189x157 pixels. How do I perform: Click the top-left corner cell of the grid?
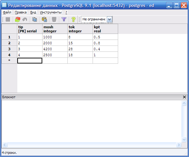click(9, 29)
